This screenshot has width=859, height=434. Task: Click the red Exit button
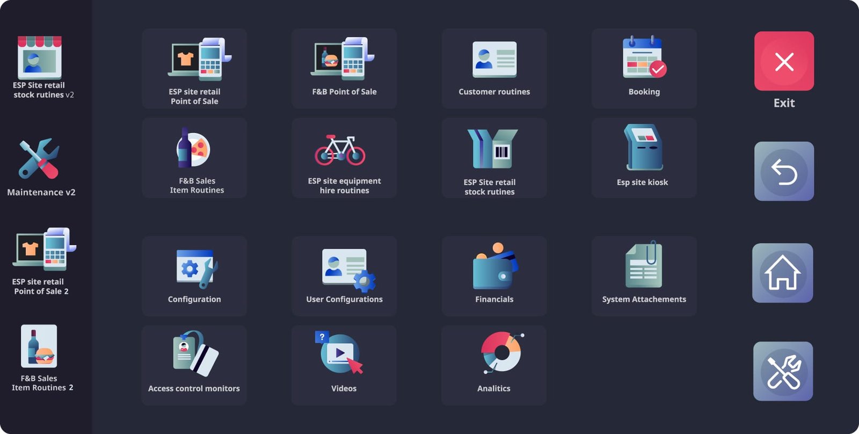point(784,61)
